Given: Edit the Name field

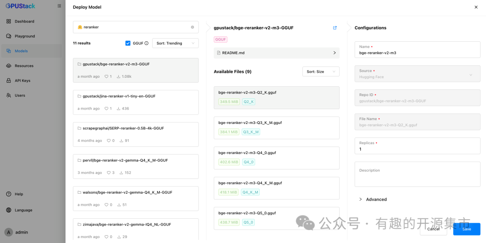Looking at the screenshot, I should tap(418, 50).
